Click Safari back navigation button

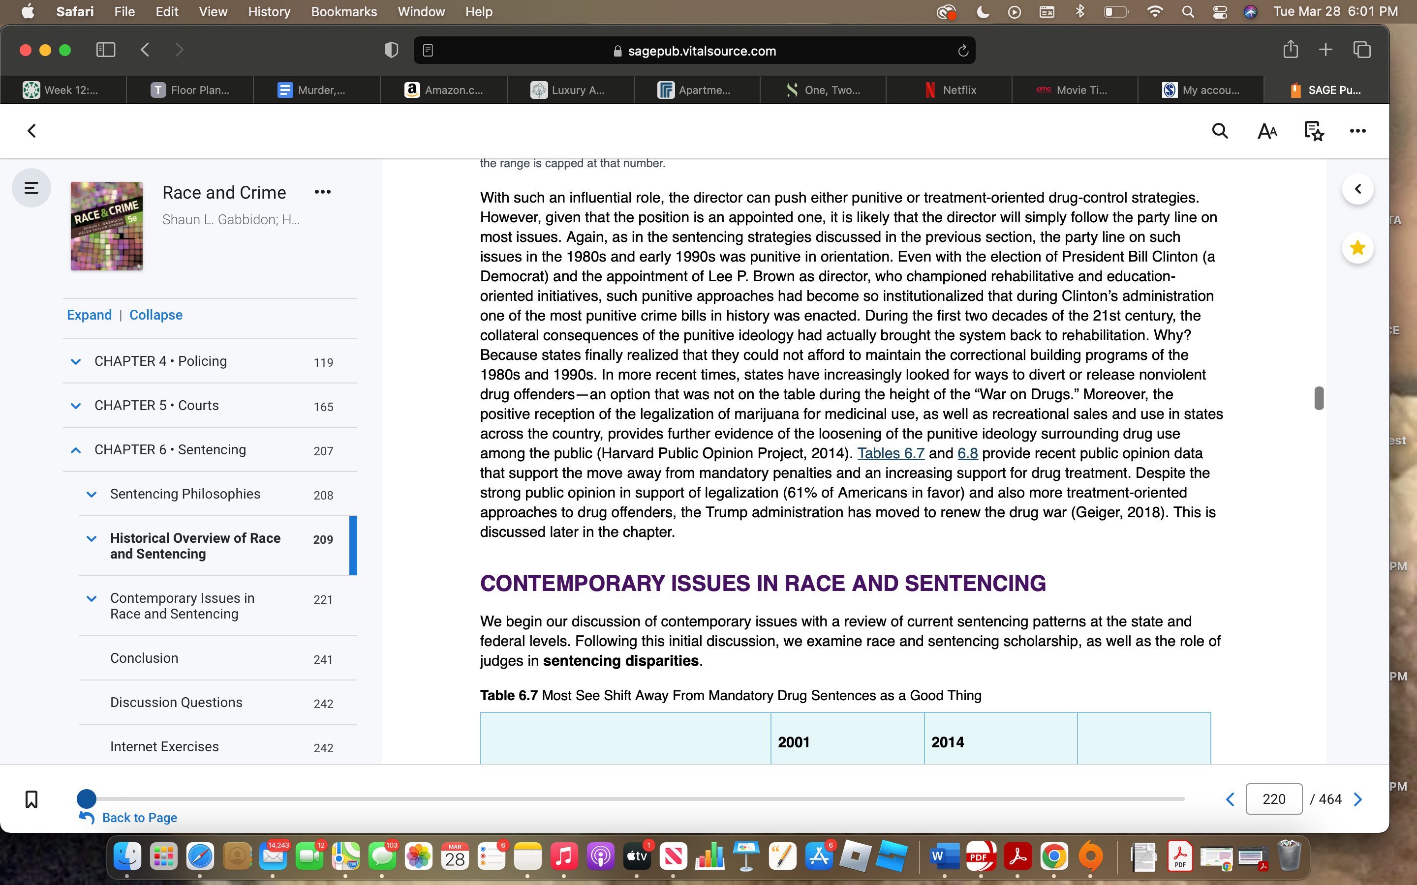click(145, 50)
